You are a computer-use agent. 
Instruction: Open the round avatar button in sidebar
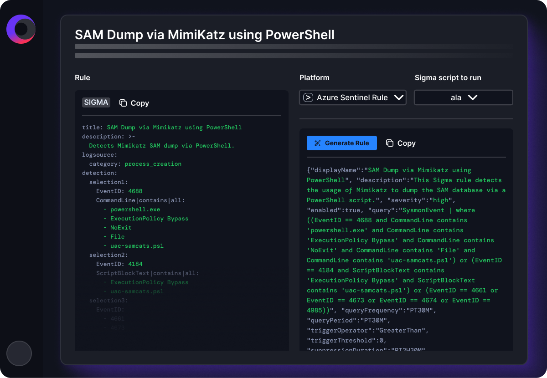click(19, 353)
